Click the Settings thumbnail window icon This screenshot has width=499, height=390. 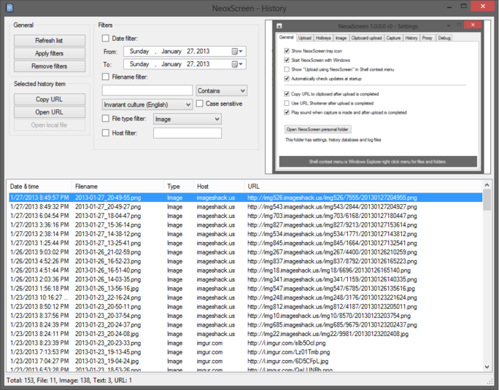point(279,26)
